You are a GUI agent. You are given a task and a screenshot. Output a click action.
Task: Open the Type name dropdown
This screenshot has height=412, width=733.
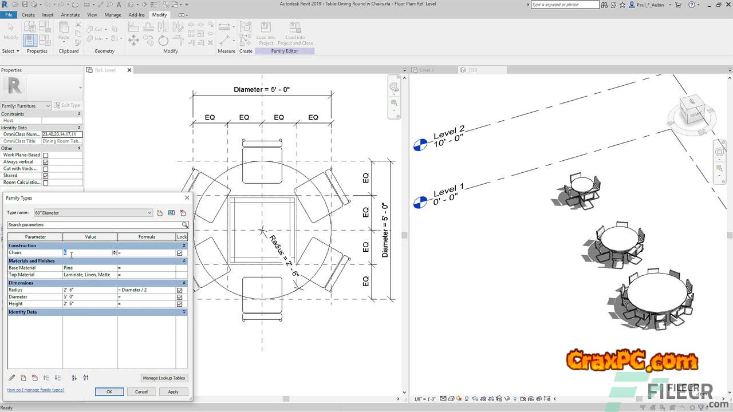tap(149, 213)
